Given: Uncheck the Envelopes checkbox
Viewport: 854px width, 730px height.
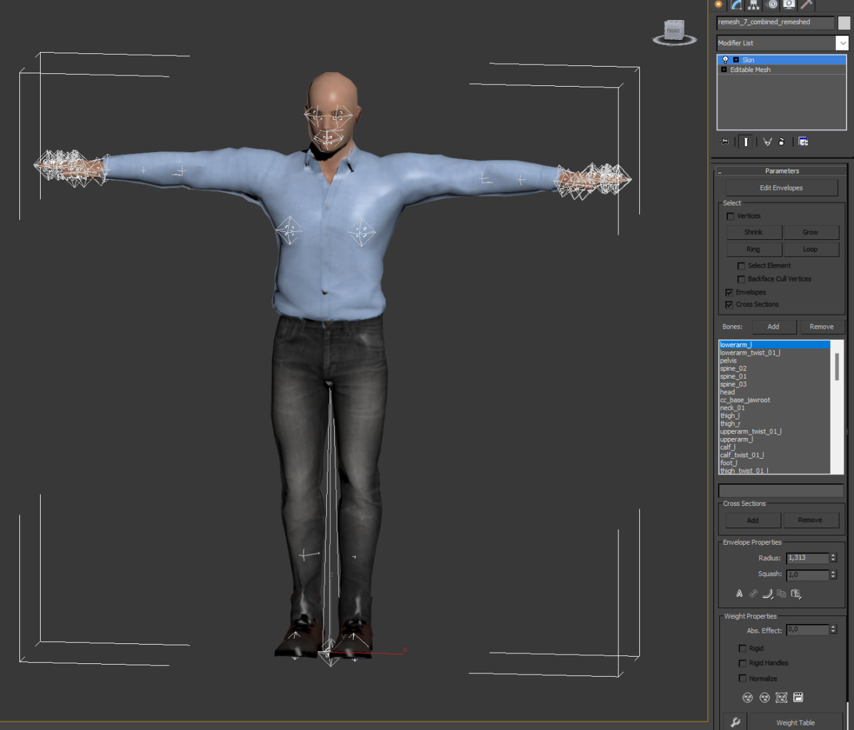Looking at the screenshot, I should (x=729, y=293).
